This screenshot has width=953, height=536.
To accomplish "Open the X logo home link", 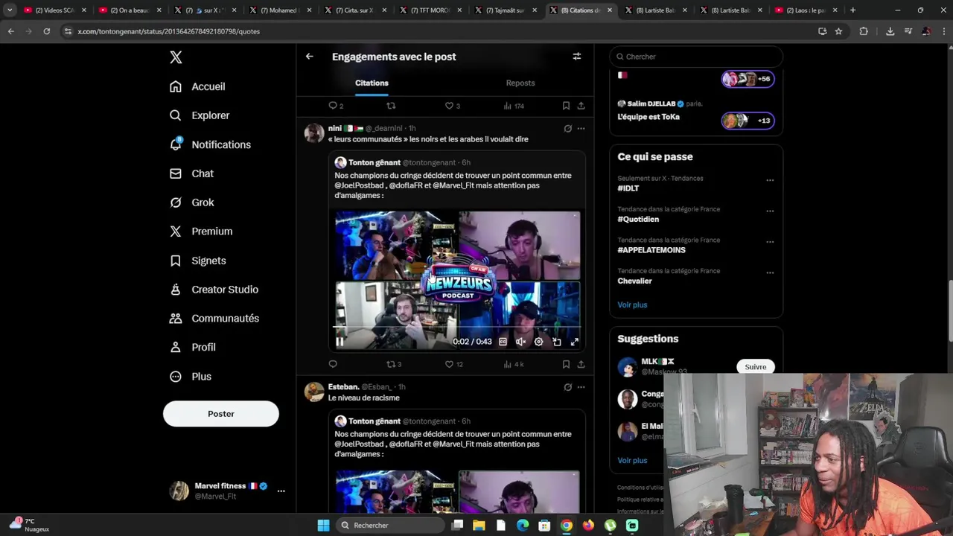I will (176, 57).
